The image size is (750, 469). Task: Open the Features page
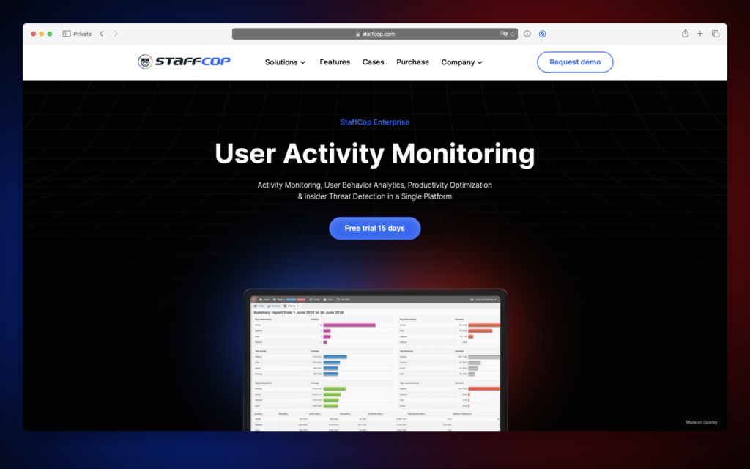(335, 62)
